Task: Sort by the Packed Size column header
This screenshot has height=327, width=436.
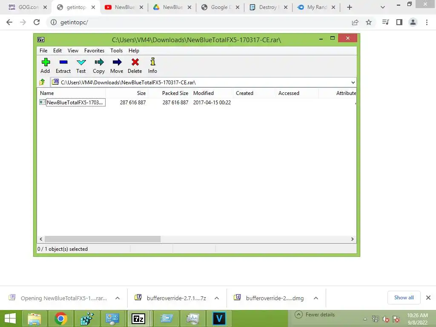Action: [x=169, y=93]
